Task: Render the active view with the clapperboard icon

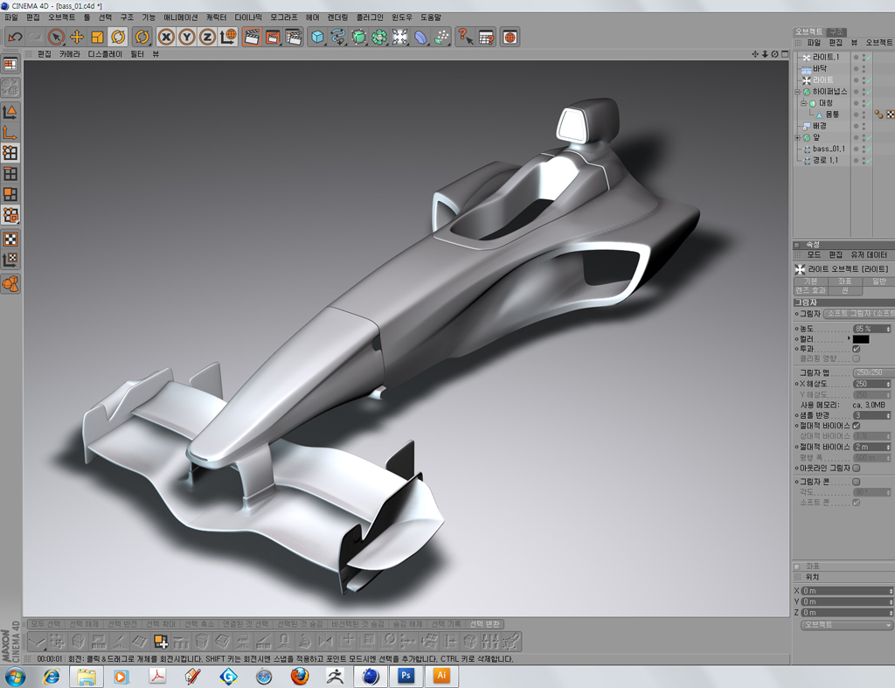Action: pos(252,37)
